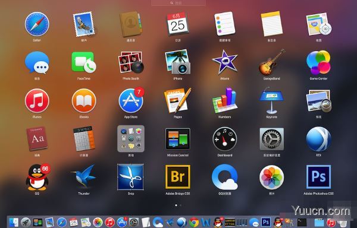The image size is (357, 228).
Task: Switch to second Launchpad page dot
Action: (180, 205)
